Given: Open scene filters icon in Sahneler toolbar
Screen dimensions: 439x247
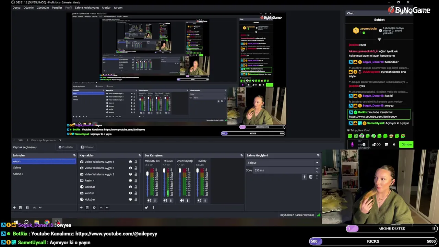Looking at the screenshot, I should pos(27,208).
